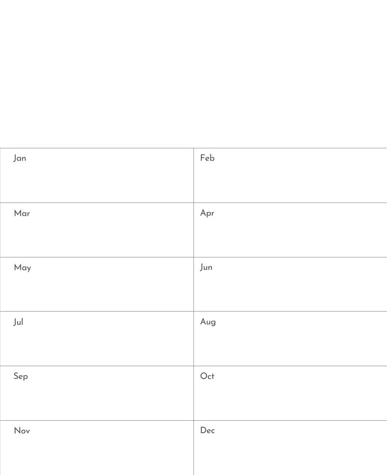Select the Aug month label

[208, 322]
